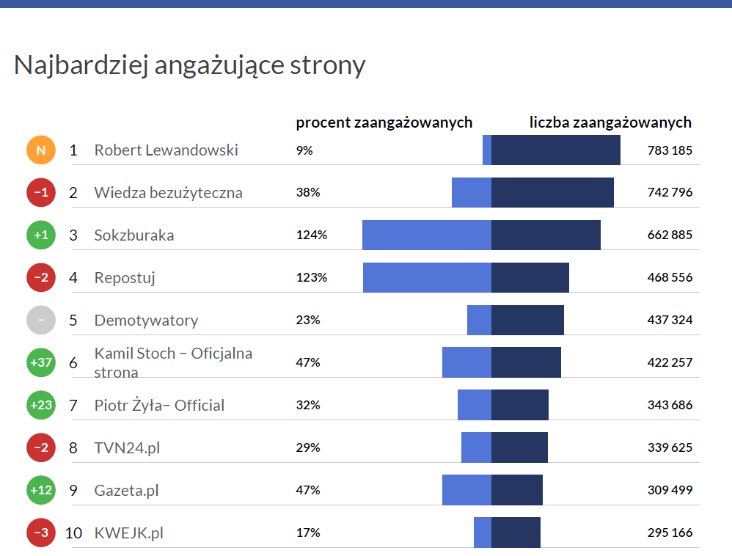
Task: Click the 17% value for KWEJK.pl
Action: coord(308,533)
